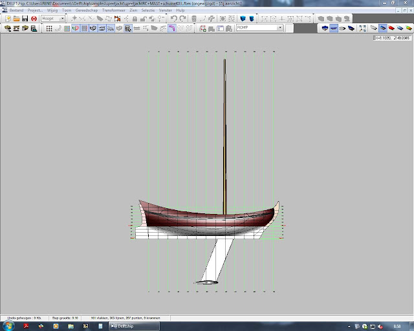The height and width of the screenshot is (331, 414).
Task: Open the Project menu
Action: (x=35, y=10)
